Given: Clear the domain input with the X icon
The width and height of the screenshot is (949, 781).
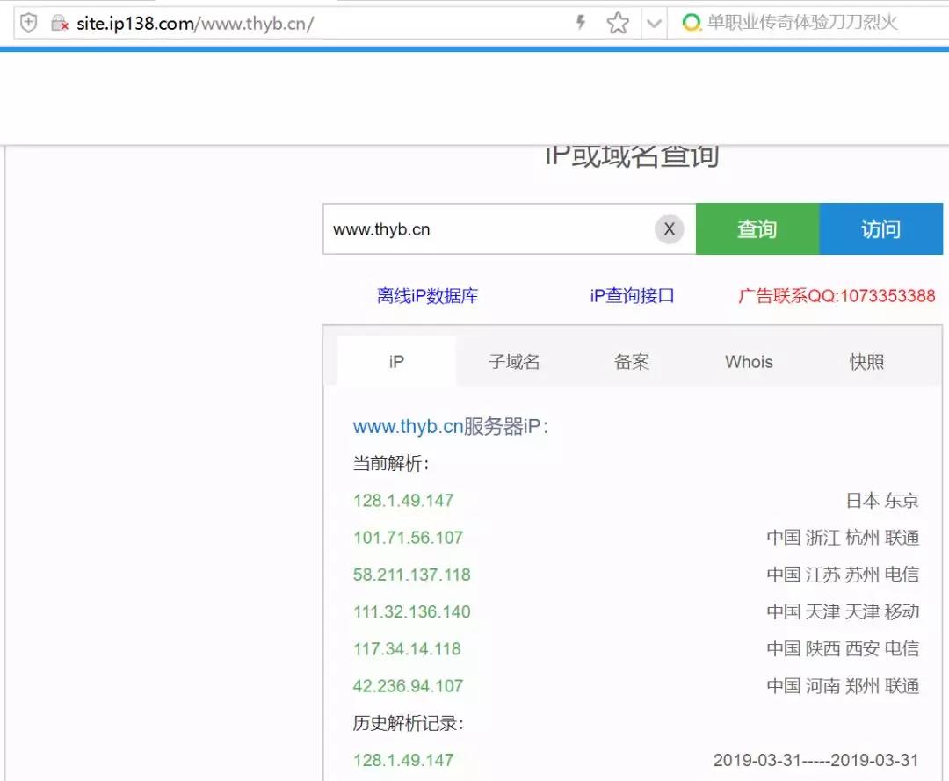Looking at the screenshot, I should pos(669,229).
